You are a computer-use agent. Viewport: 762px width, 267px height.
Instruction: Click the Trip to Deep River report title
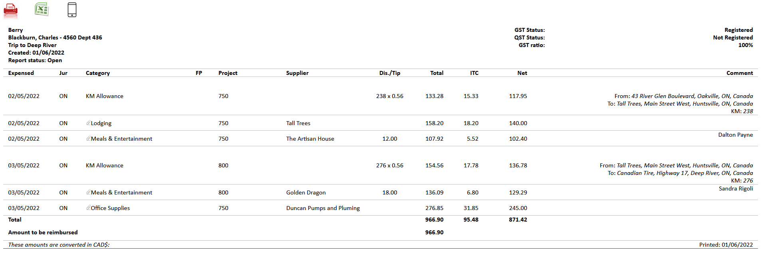coord(32,45)
